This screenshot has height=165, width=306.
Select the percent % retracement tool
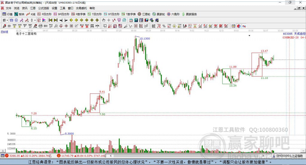(x=164, y=26)
